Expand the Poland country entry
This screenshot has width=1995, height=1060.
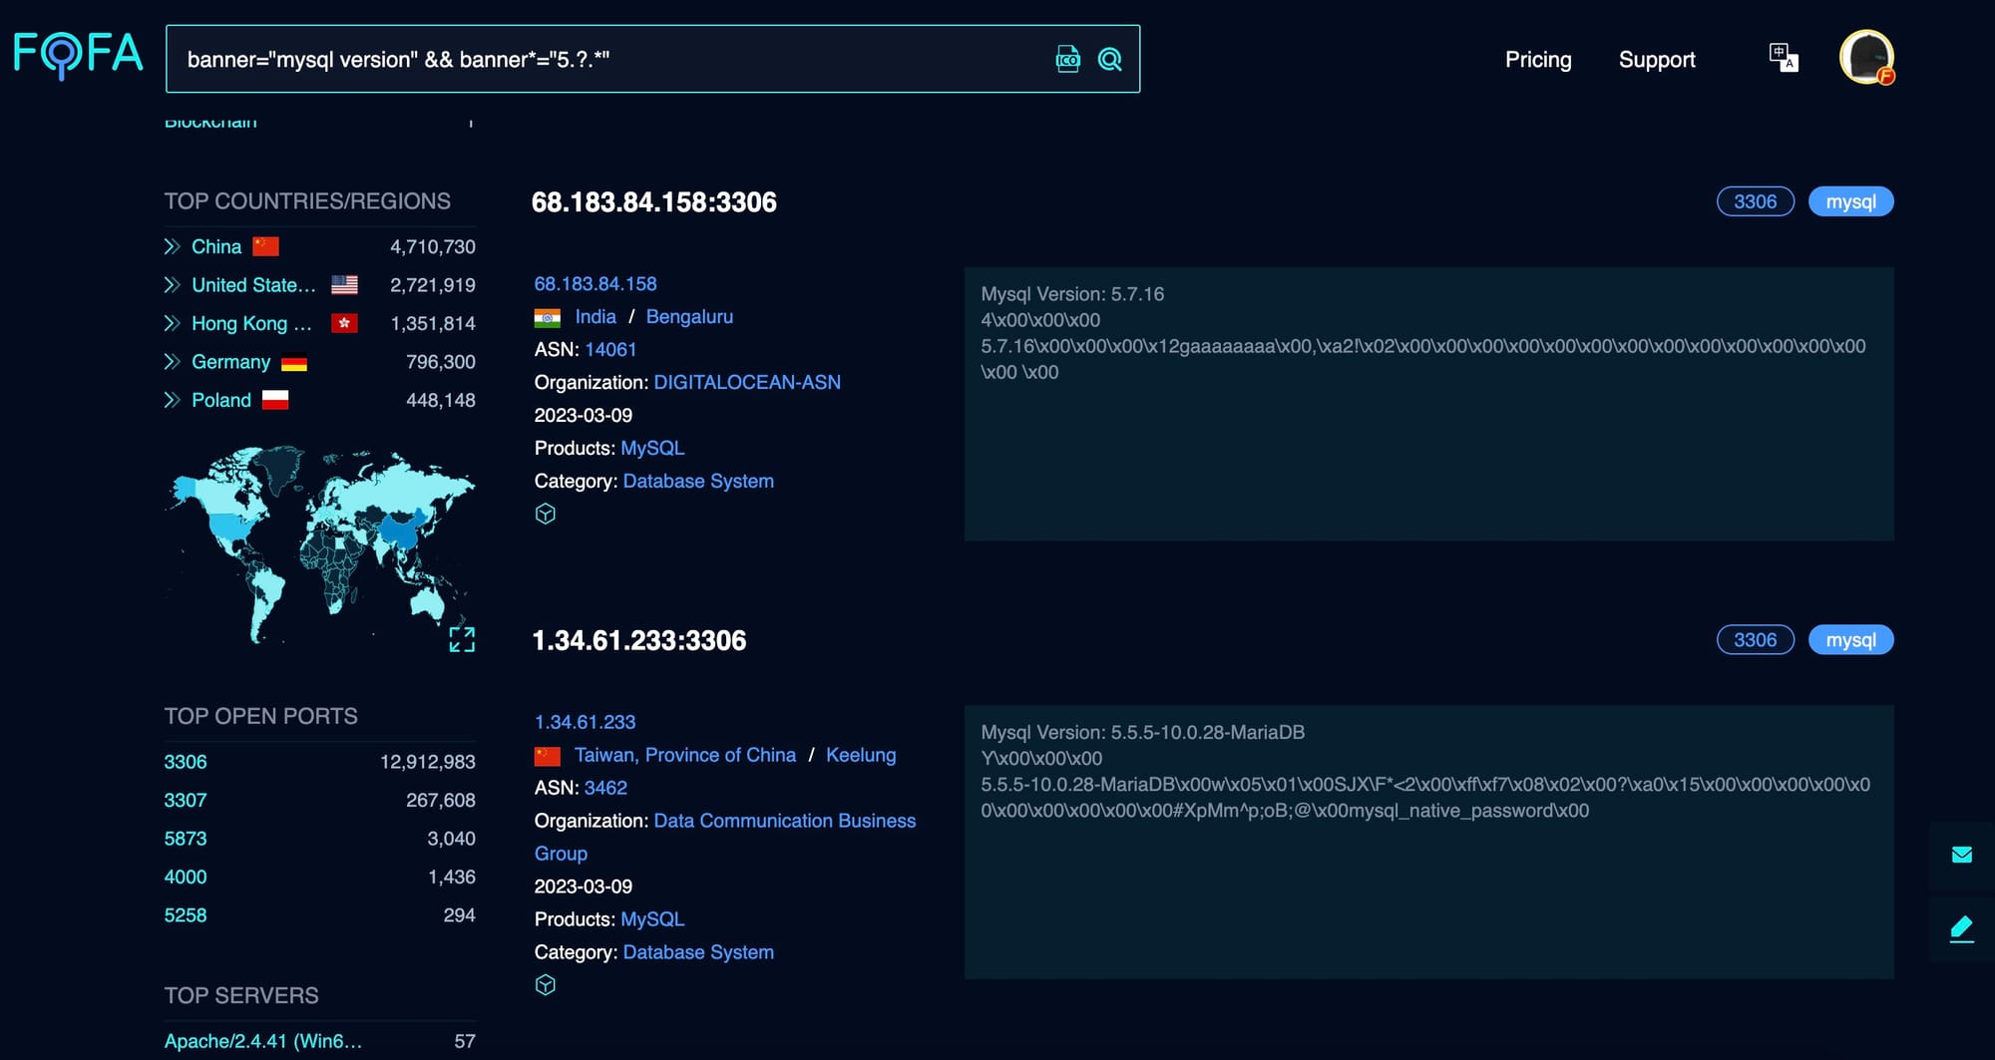coord(173,400)
